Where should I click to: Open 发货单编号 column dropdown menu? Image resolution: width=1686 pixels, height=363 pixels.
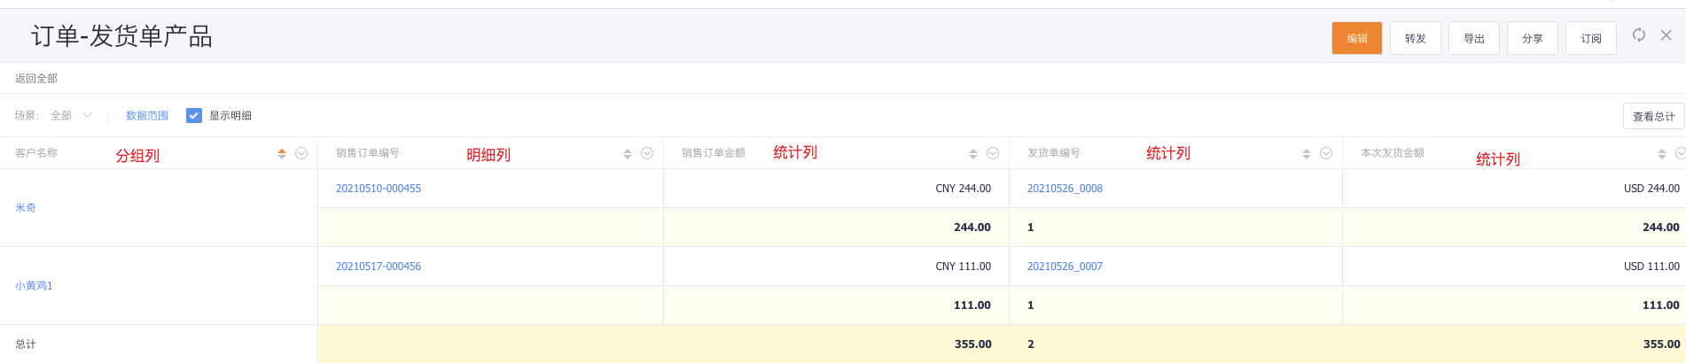click(1326, 153)
